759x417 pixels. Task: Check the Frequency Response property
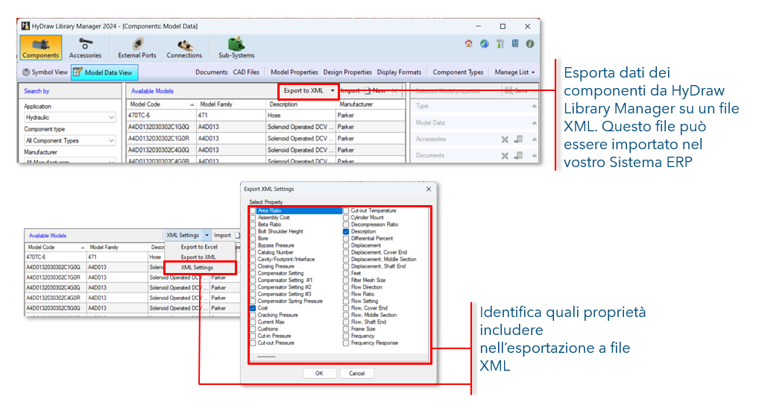[346, 343]
